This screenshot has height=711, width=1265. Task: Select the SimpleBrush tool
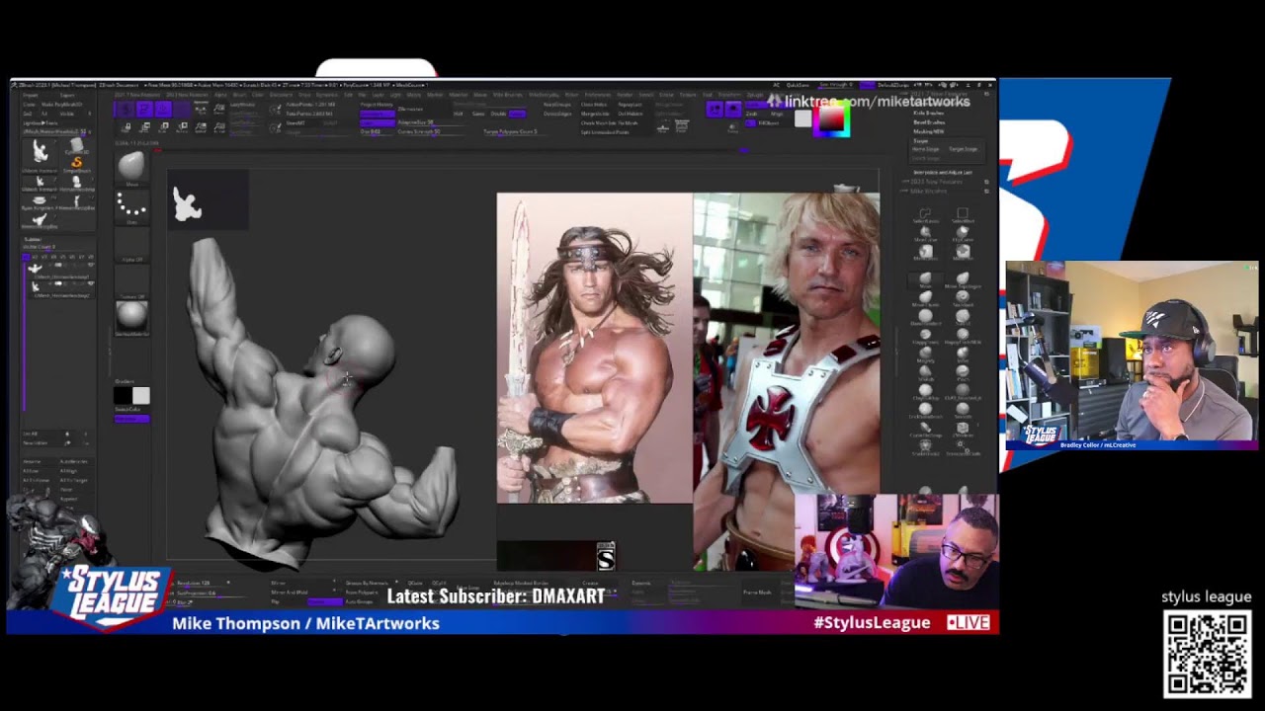point(75,164)
